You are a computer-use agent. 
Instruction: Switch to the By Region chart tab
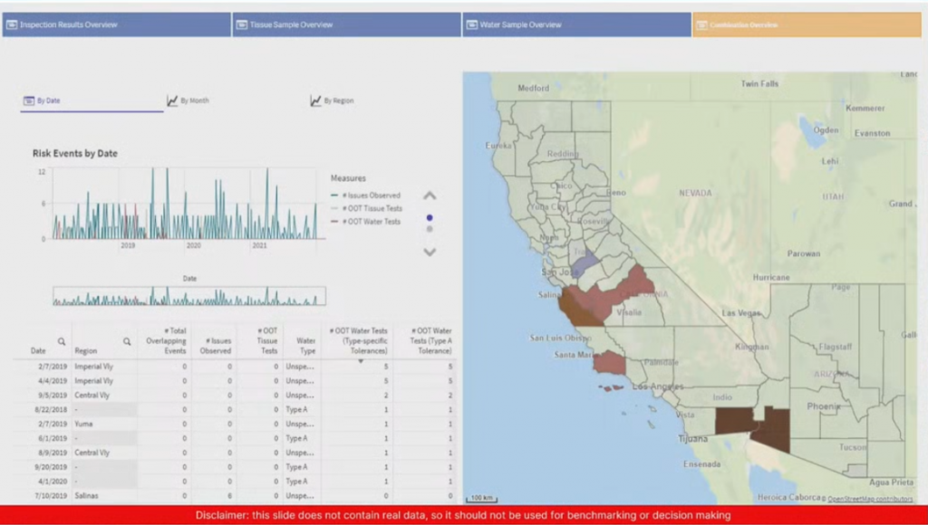[x=339, y=100]
